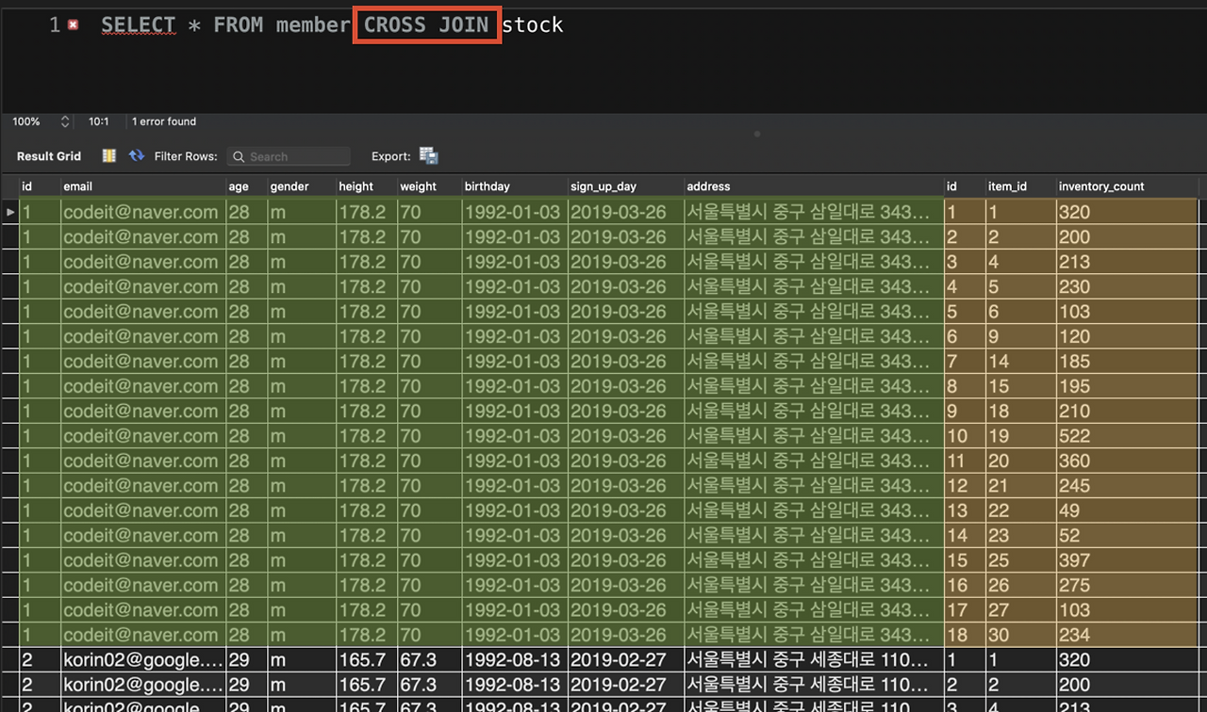Select weight 67.3 in korin row with inventory 200

pyautogui.click(x=429, y=685)
